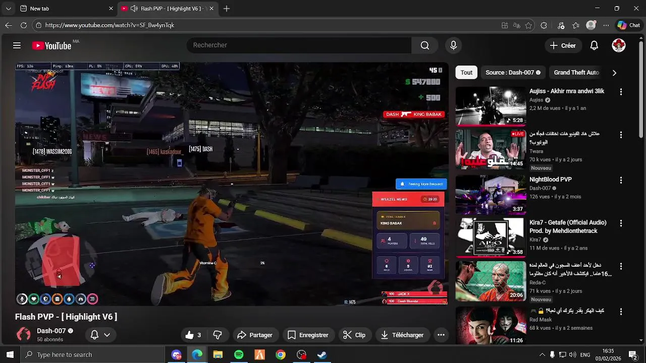Screen dimensions: 646x363
Task: Start voice search with the microphone
Action: 453,45
